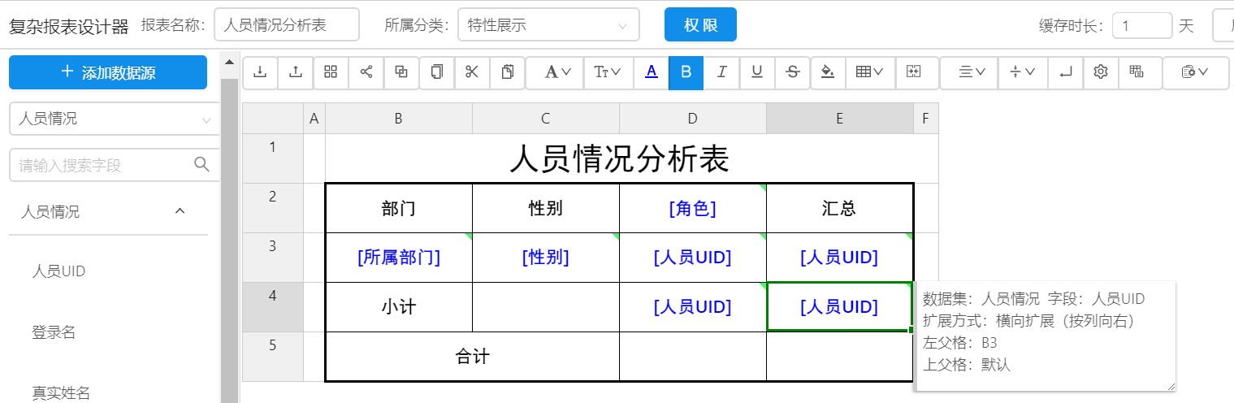Screen dimensions: 1234x403
Task: Select the 人员UID field in sidebar
Action: 58,271
